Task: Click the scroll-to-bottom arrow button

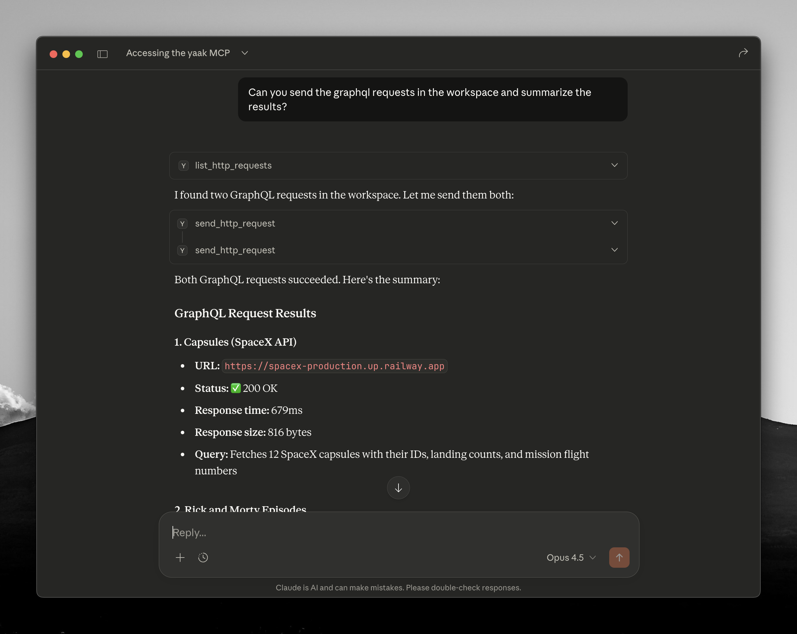Action: point(398,488)
